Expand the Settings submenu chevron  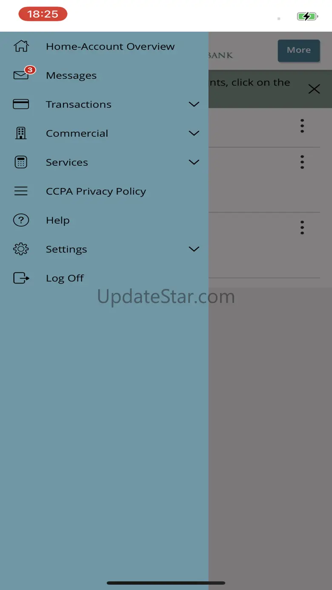[x=194, y=249]
